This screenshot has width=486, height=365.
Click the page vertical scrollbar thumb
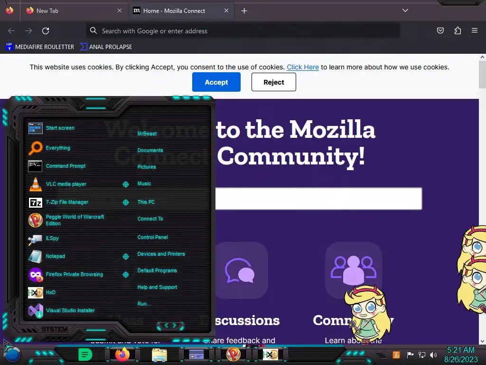(x=482, y=75)
